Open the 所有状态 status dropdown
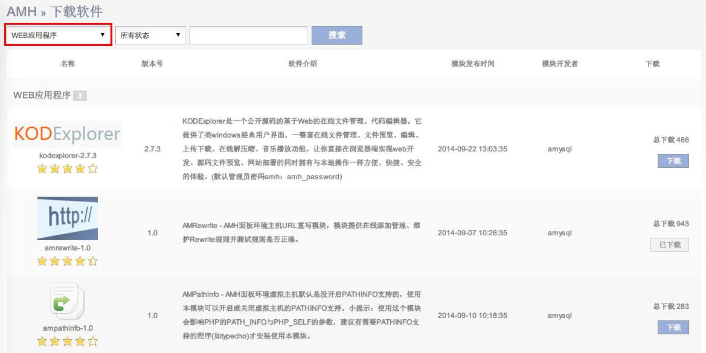The height and width of the screenshot is (353, 706). click(150, 35)
